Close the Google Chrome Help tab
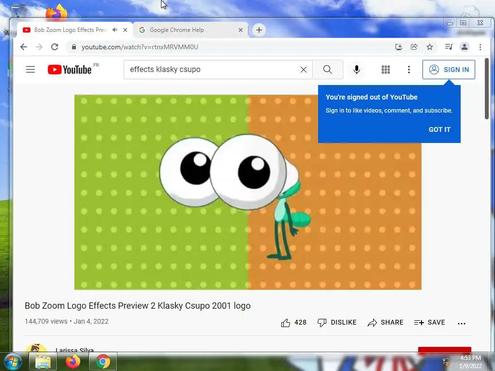The width and height of the screenshot is (495, 371). 241,30
